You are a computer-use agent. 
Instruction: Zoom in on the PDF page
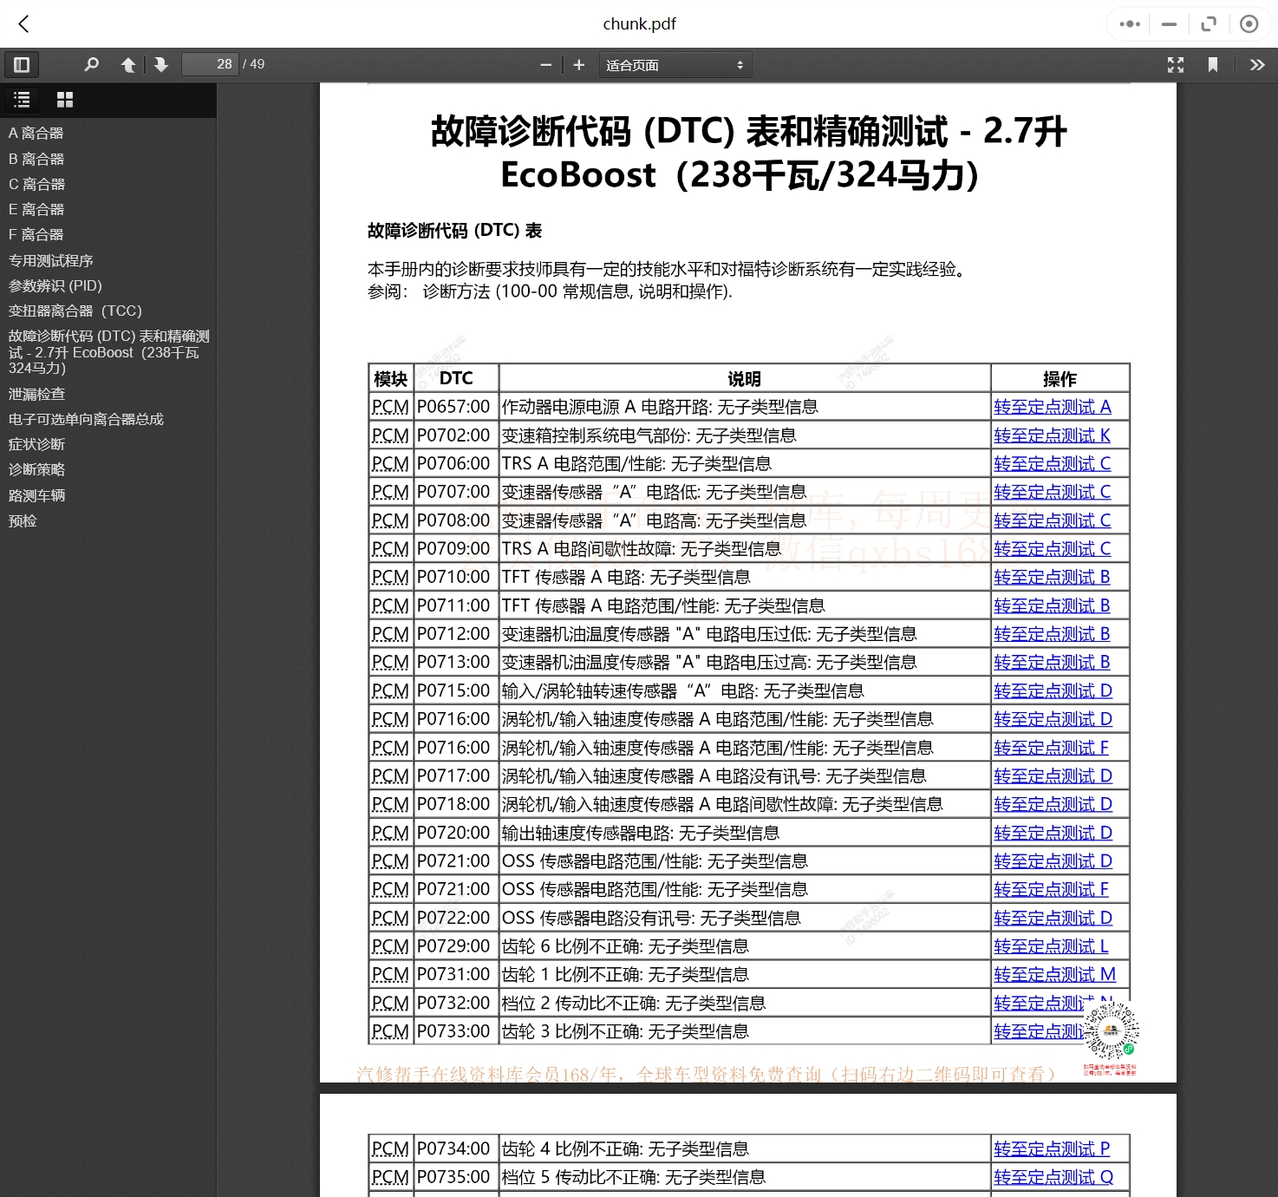[579, 64]
